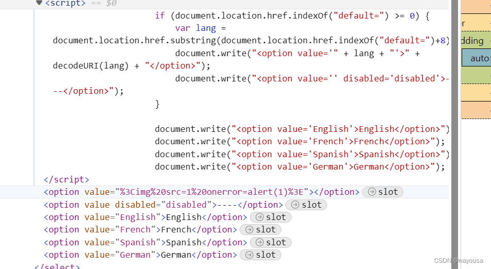Click the auto value in box model

(x=480, y=58)
